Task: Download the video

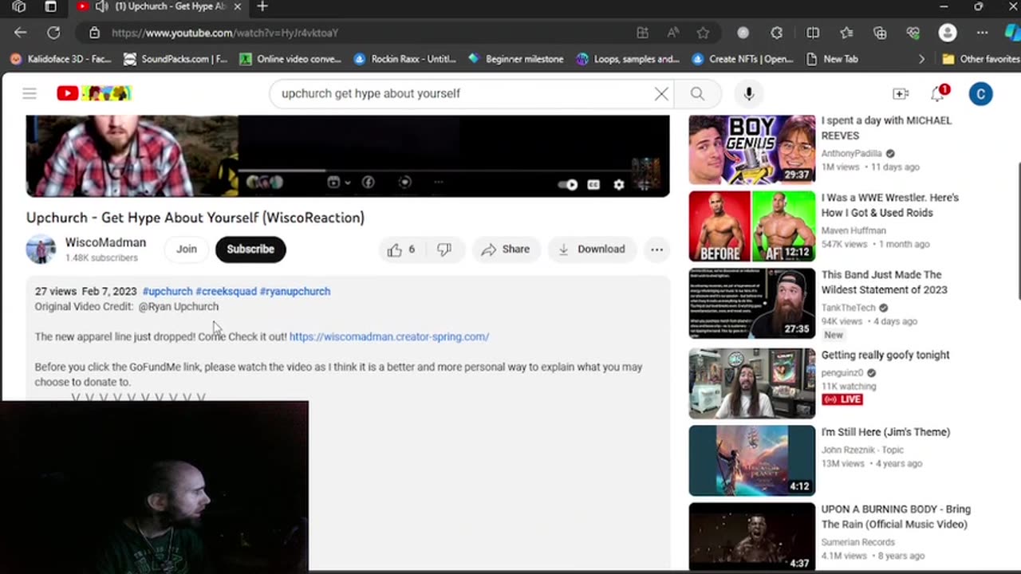Action: tap(592, 250)
